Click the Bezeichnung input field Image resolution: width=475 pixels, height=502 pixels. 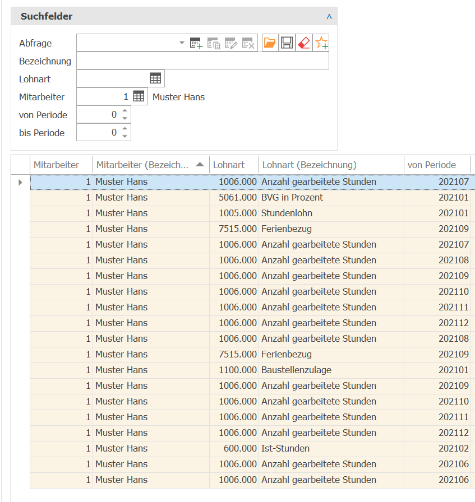tap(202, 61)
